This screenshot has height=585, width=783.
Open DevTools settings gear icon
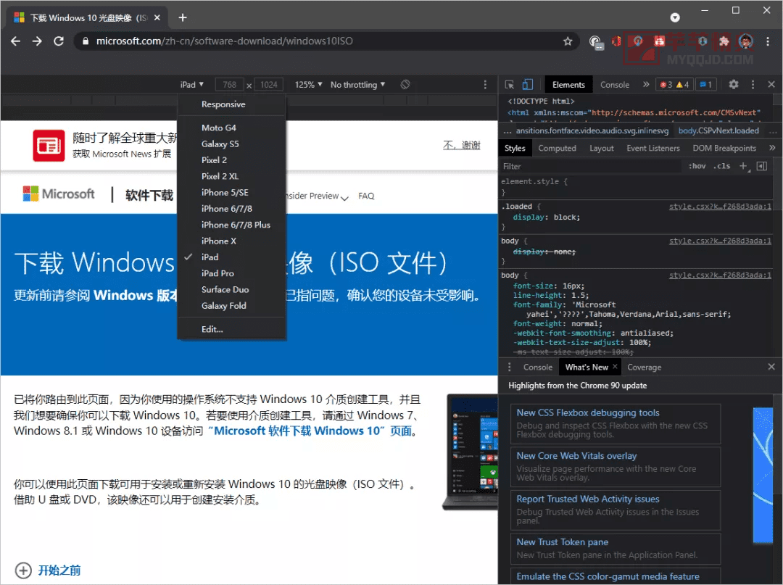(734, 85)
